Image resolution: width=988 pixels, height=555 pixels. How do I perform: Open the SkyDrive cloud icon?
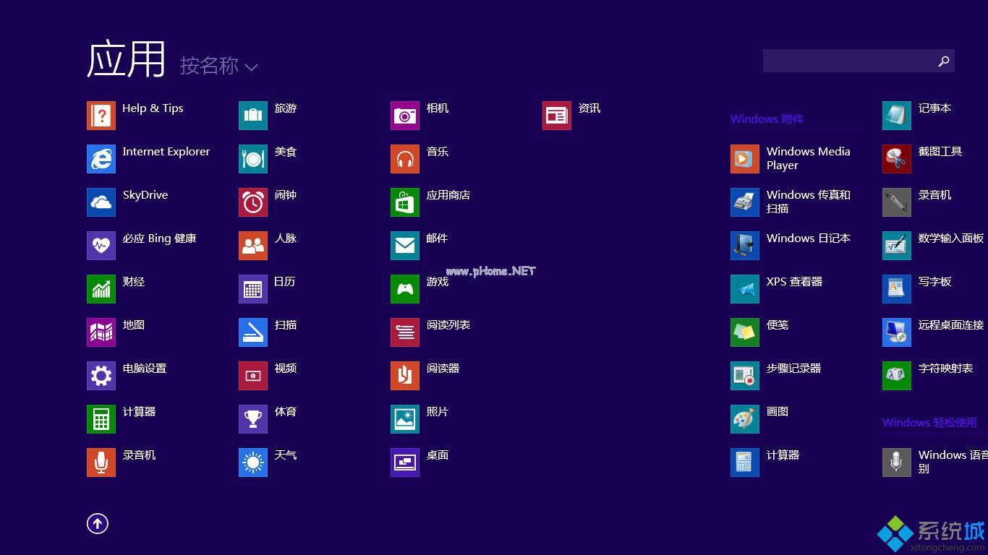tap(101, 202)
